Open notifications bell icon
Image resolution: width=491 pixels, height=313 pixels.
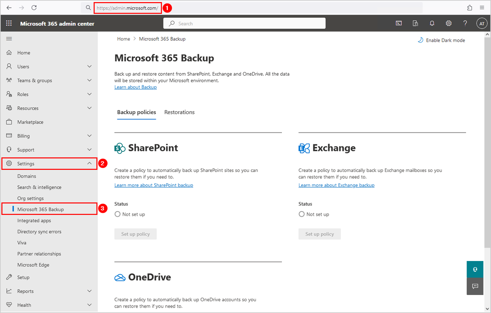point(432,23)
